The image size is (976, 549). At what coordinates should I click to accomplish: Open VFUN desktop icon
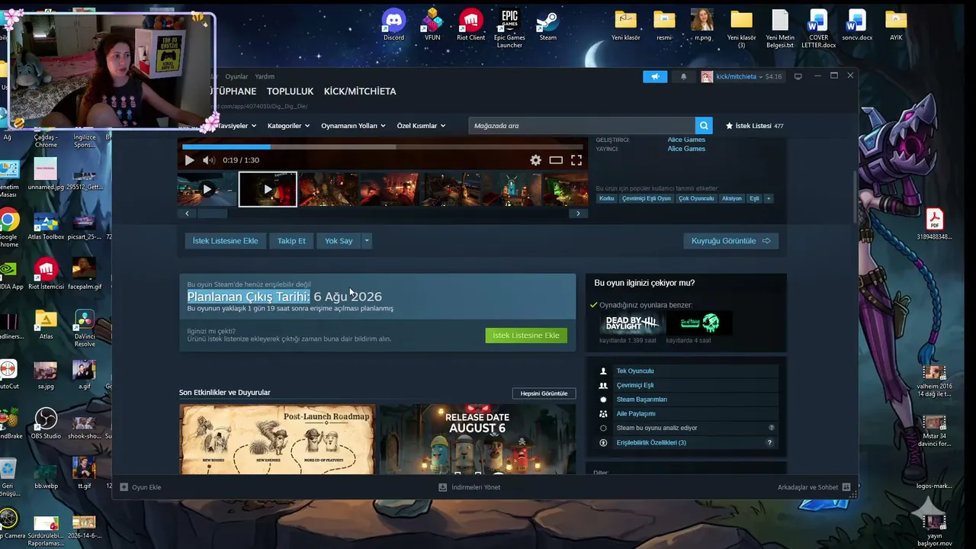(432, 24)
